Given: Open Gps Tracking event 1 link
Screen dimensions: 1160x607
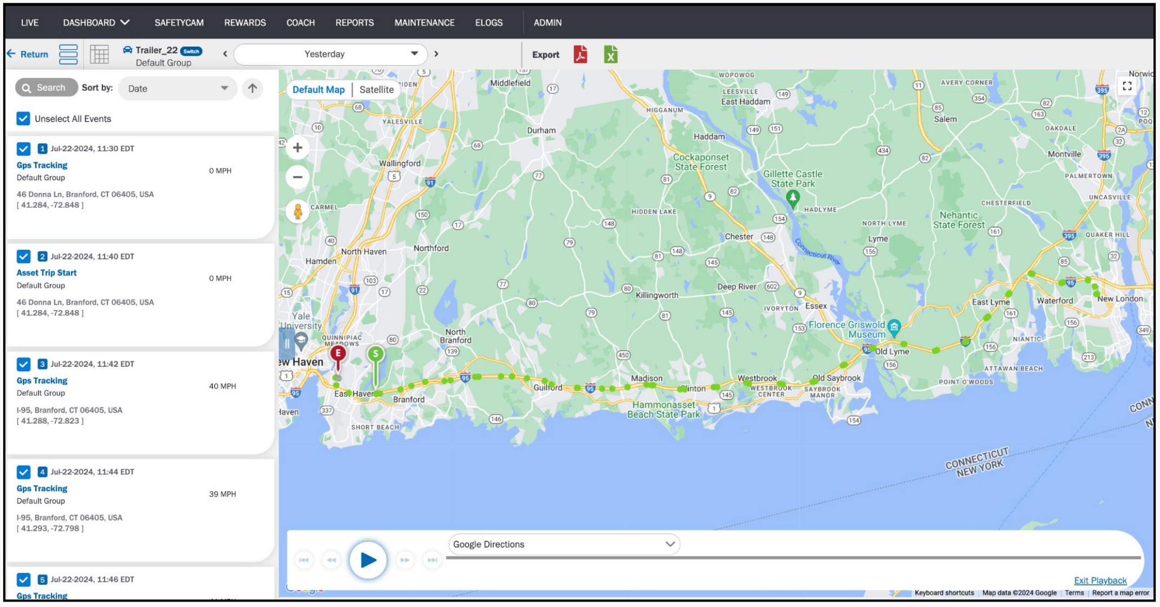Looking at the screenshot, I should [x=42, y=165].
